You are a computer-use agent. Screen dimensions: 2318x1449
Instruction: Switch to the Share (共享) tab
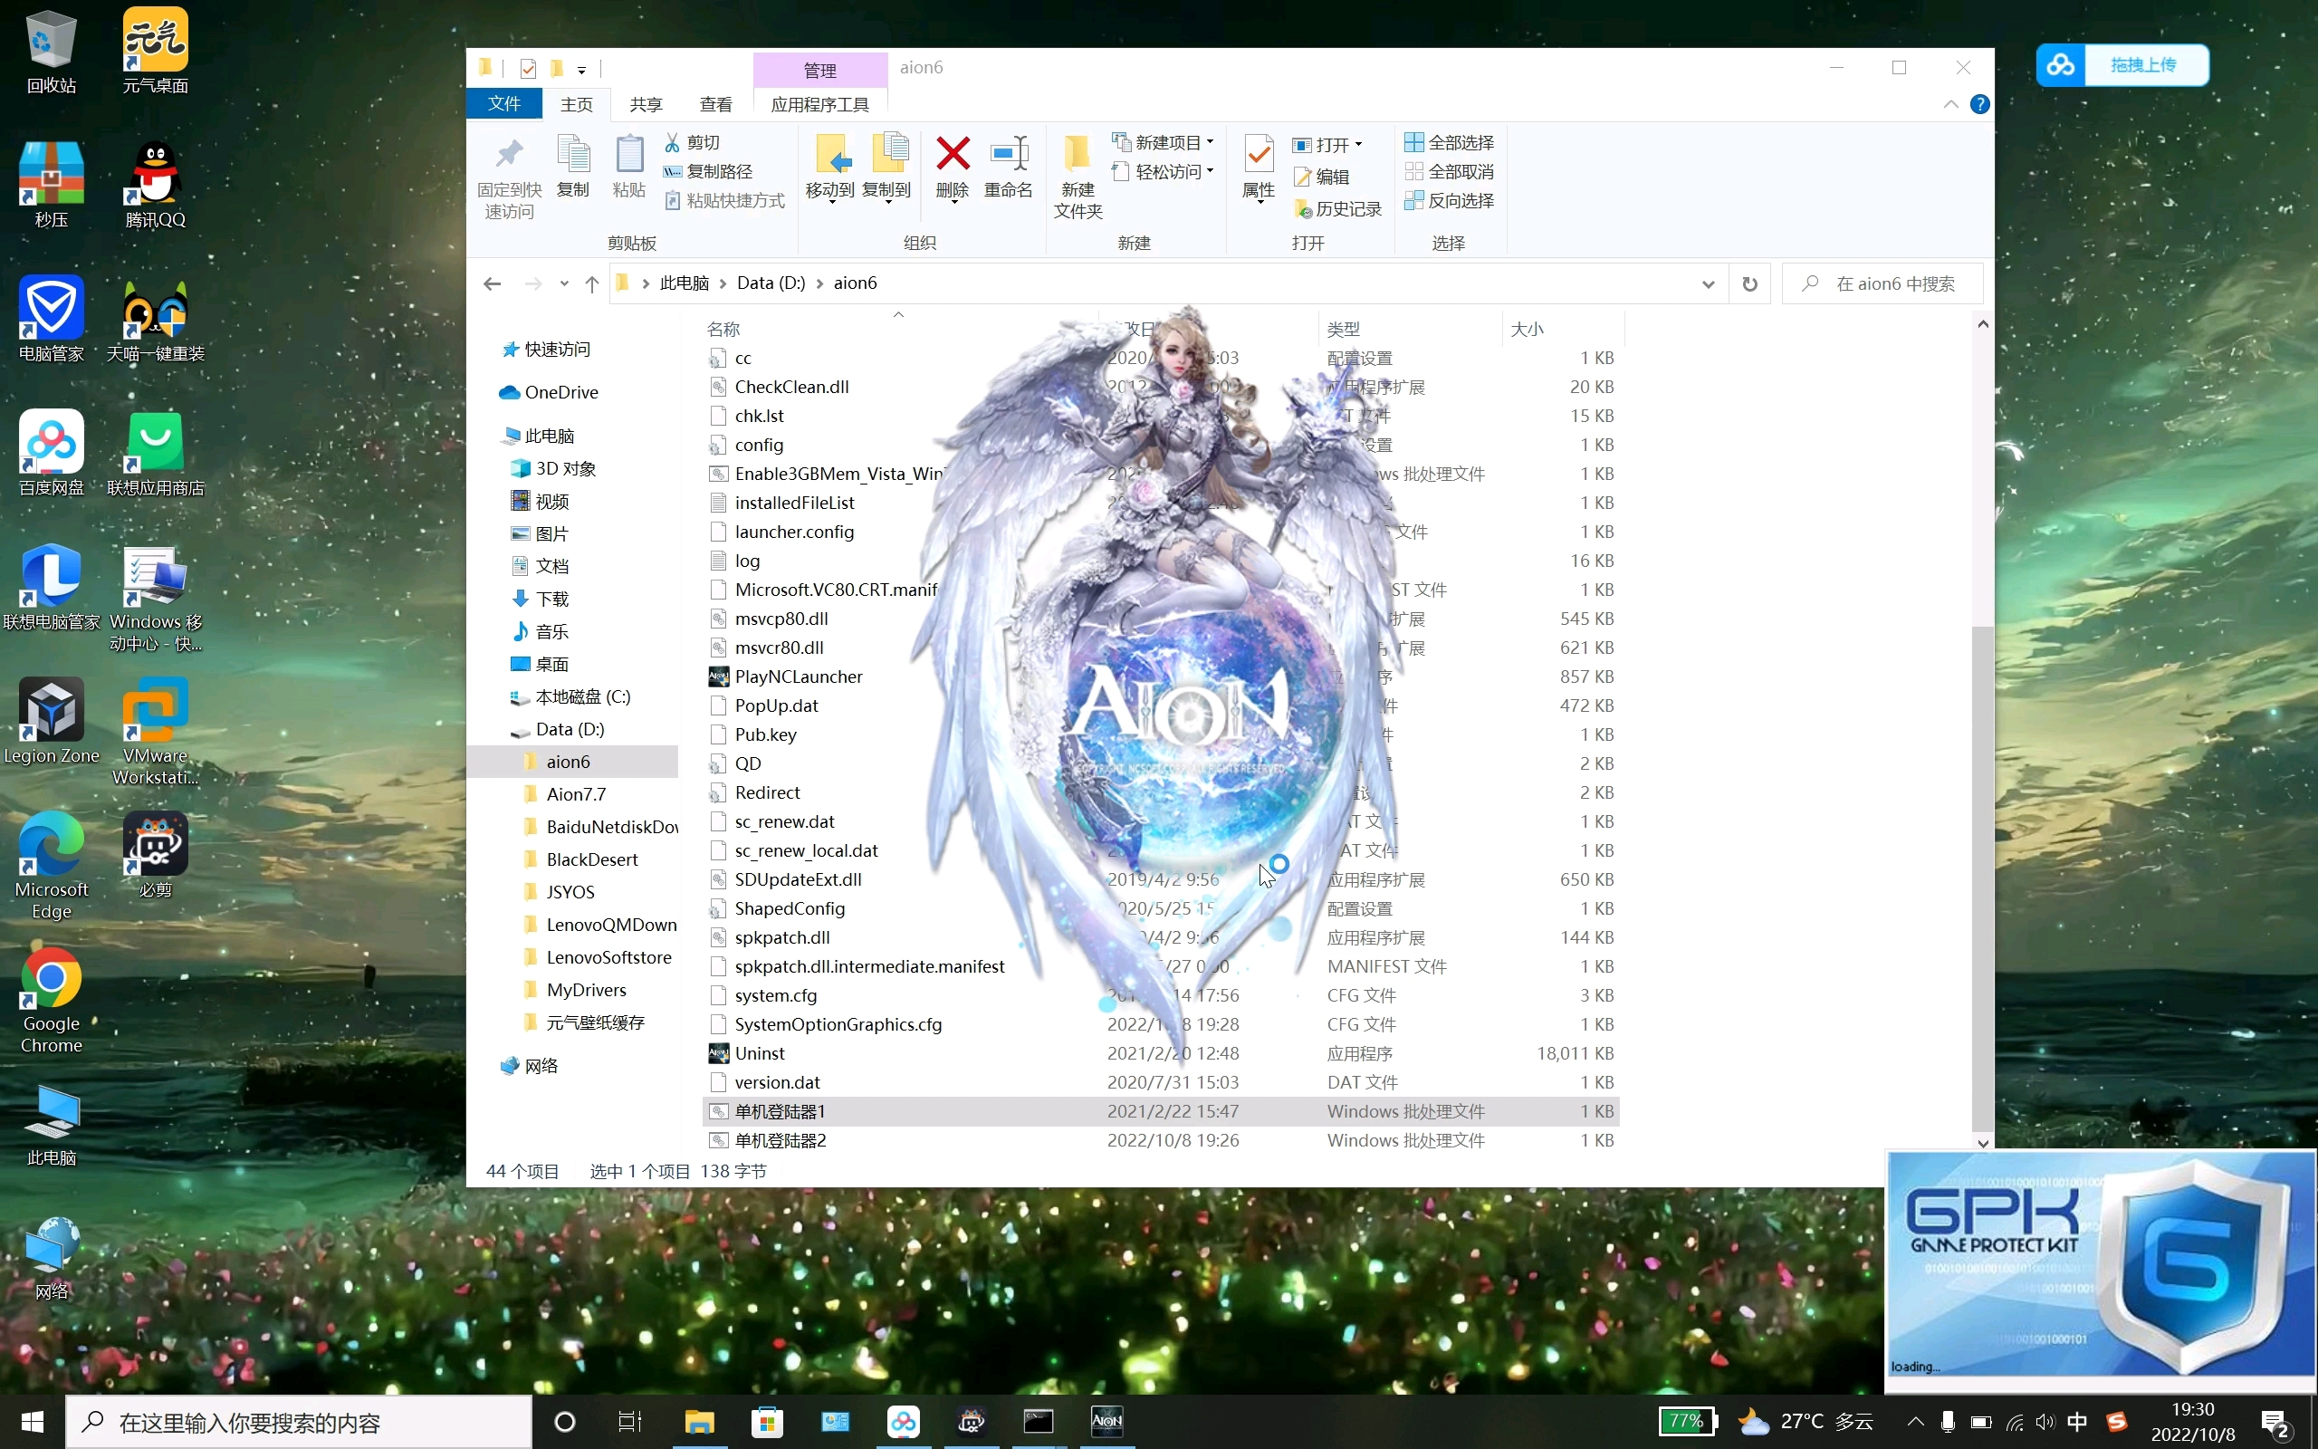[x=646, y=103]
